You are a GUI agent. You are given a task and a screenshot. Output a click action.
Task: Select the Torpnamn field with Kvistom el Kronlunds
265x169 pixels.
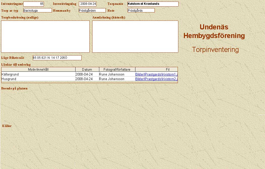(x=153, y=4)
